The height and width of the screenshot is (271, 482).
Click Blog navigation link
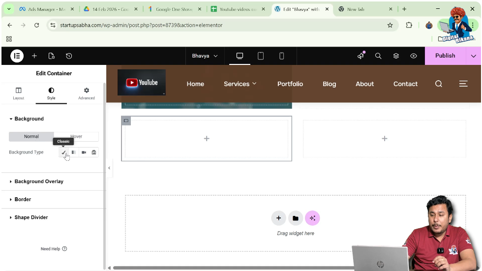pos(329,84)
